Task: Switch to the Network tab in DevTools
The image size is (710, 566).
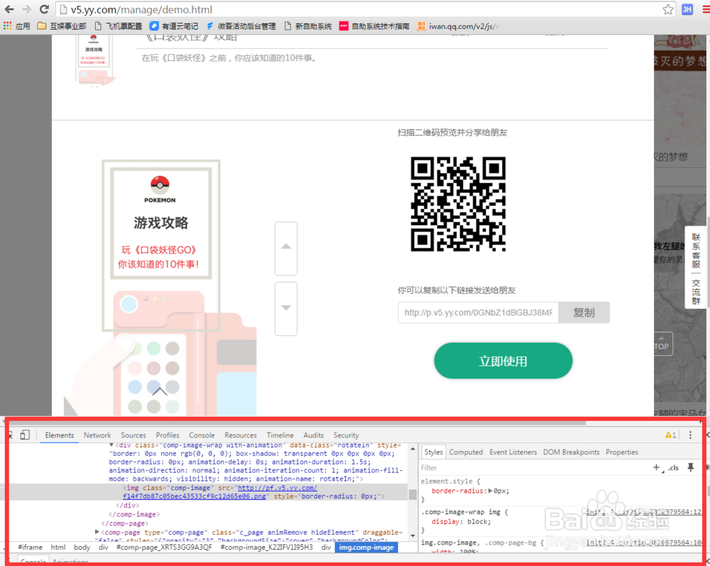Action: [x=97, y=435]
